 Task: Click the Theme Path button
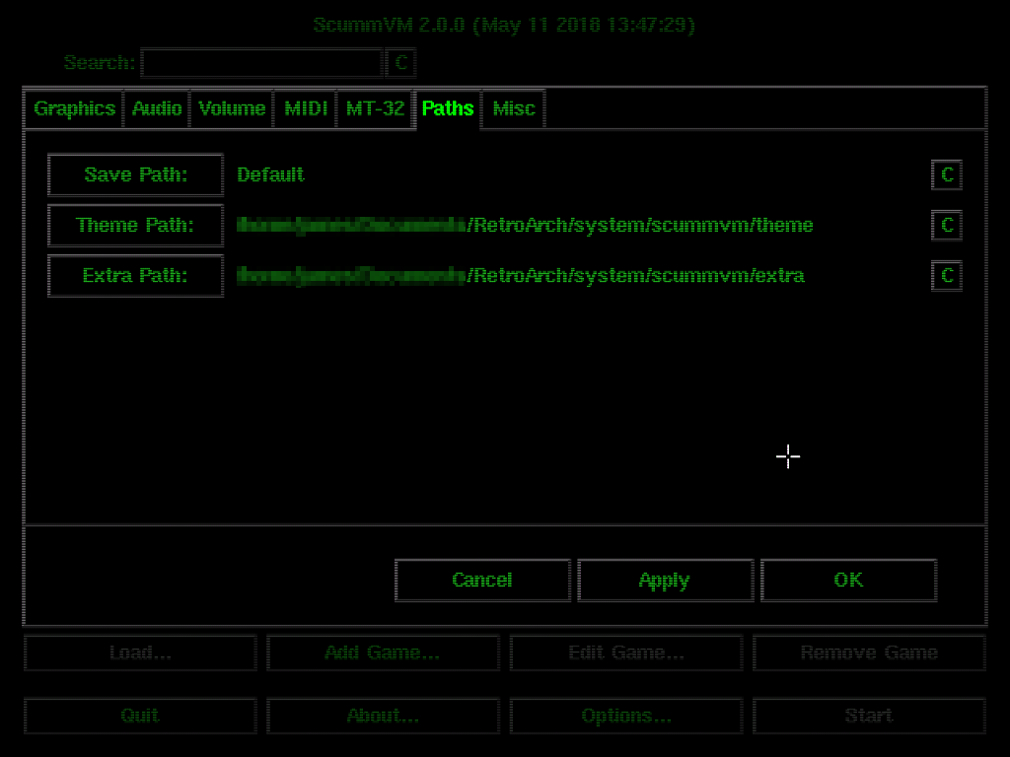coord(136,226)
